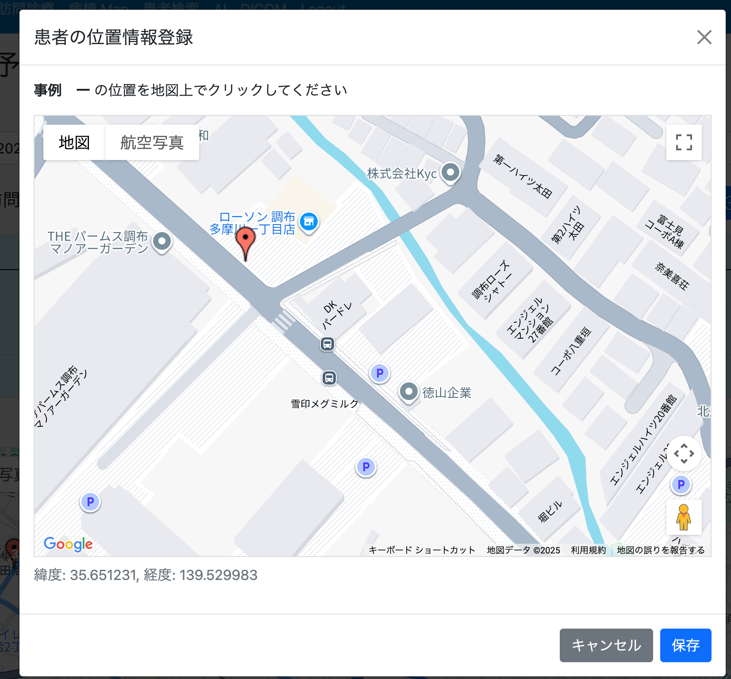The height and width of the screenshot is (679, 731).
Task: Toggle fullscreen map view
Action: 684,142
